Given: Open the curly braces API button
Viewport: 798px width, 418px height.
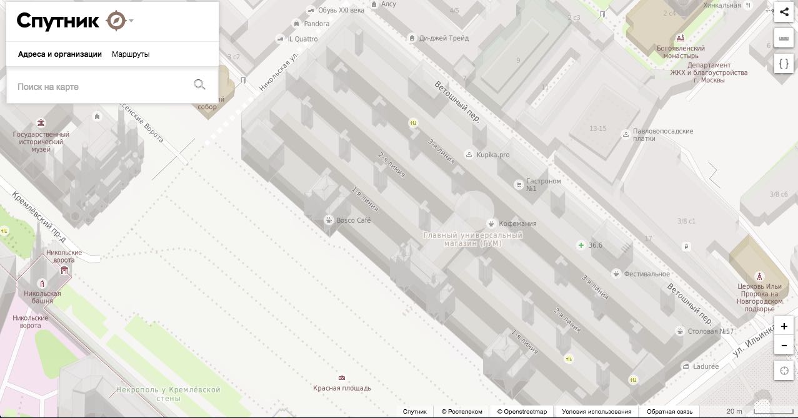Looking at the screenshot, I should click(x=784, y=63).
